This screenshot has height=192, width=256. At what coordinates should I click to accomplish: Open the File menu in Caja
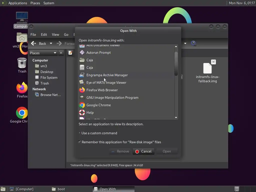pyautogui.click(x=33, y=34)
